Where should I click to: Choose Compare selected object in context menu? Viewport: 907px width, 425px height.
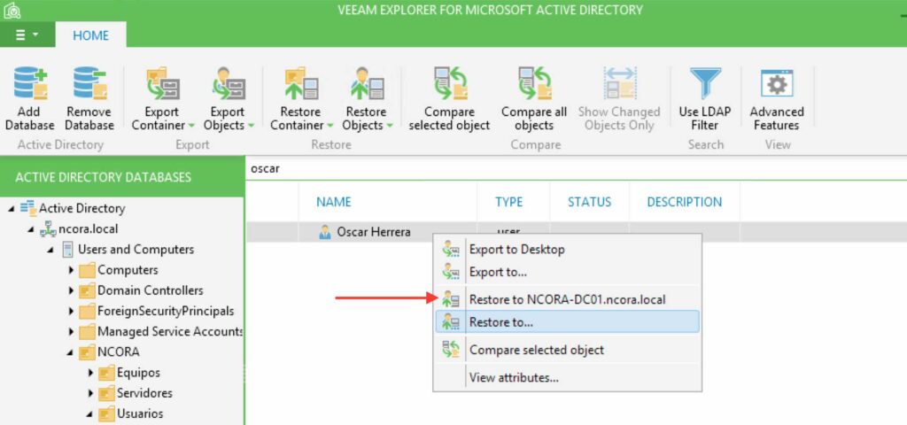567,350
